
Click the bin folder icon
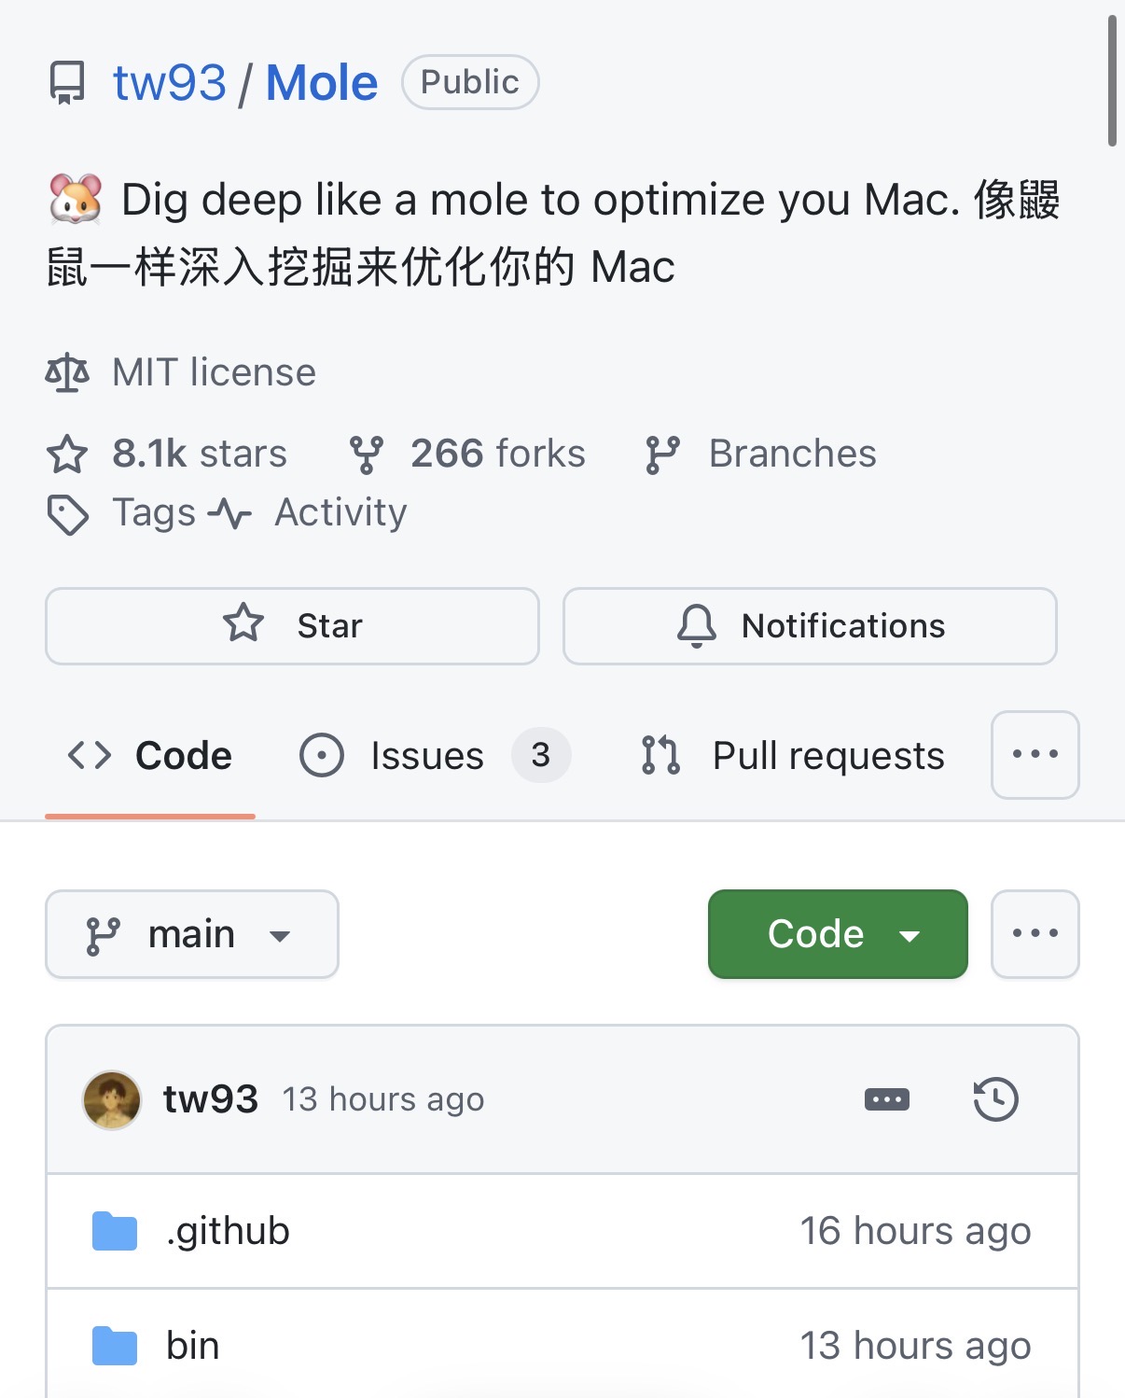115,1346
